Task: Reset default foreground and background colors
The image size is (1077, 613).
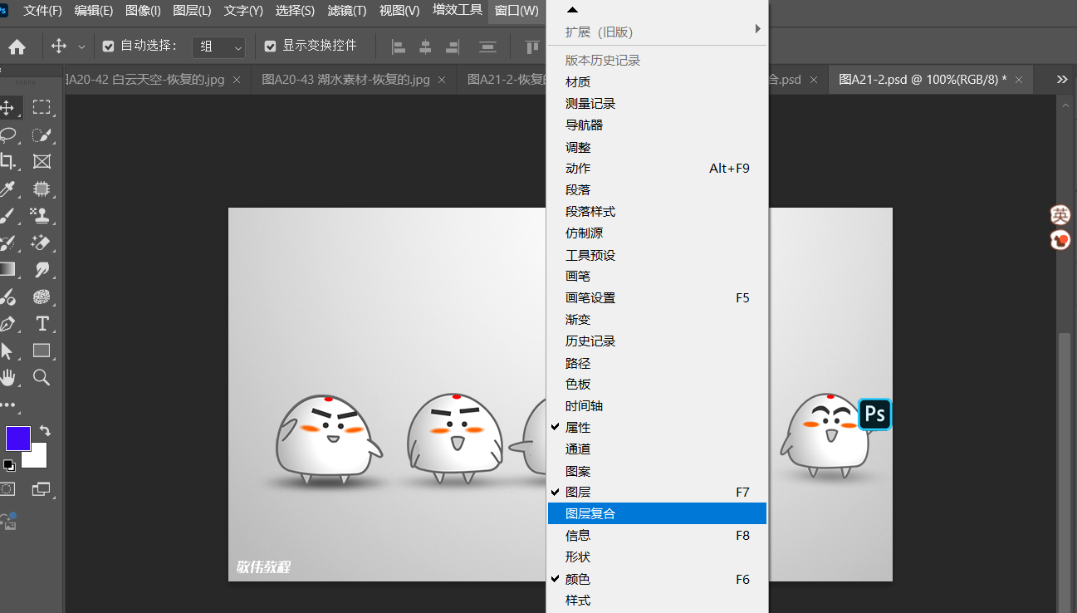Action: click(x=9, y=465)
